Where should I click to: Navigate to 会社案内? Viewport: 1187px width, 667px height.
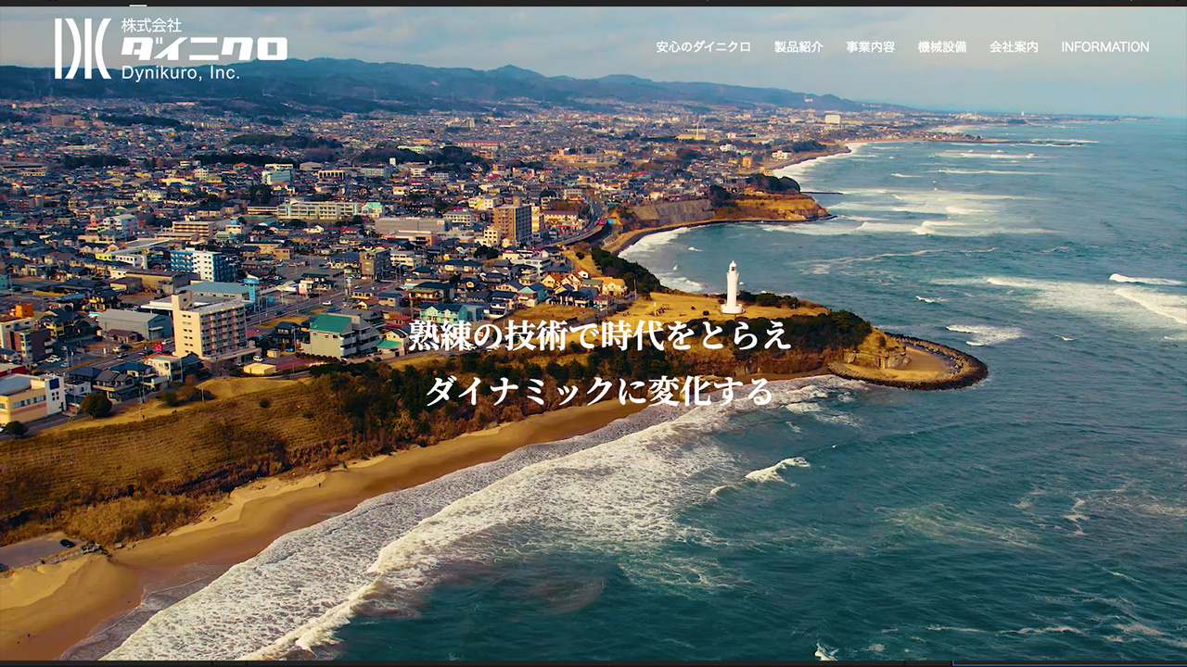pos(1014,47)
